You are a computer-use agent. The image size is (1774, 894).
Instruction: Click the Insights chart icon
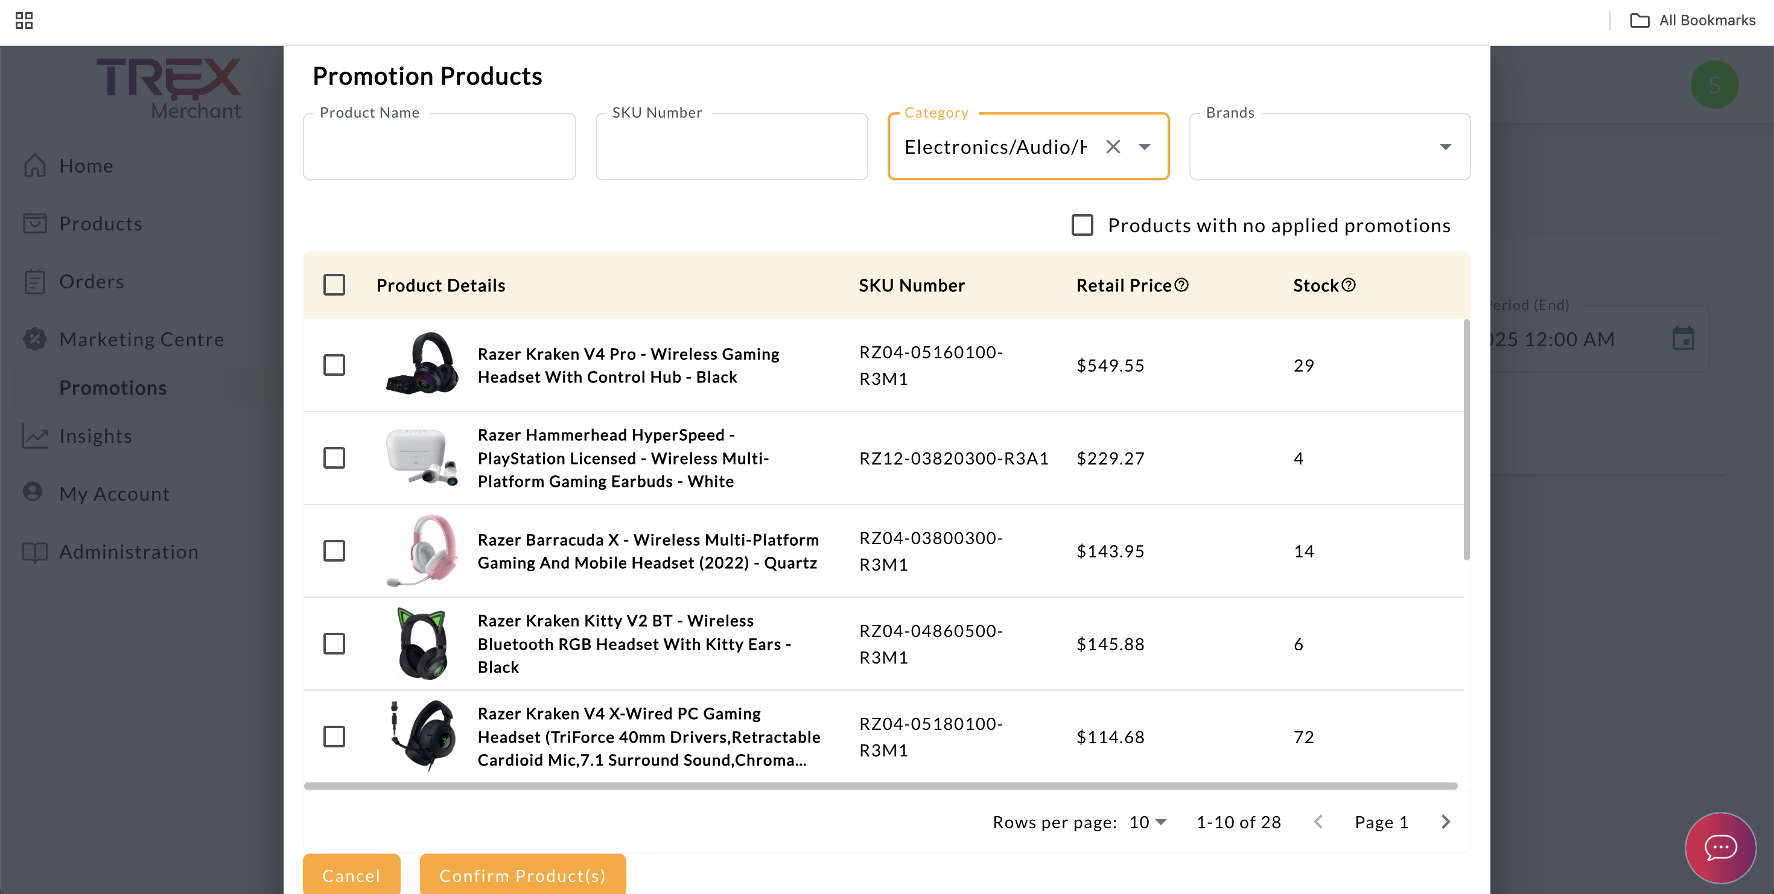[34, 436]
